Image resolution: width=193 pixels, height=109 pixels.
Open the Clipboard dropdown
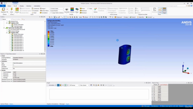[x=119, y=17]
